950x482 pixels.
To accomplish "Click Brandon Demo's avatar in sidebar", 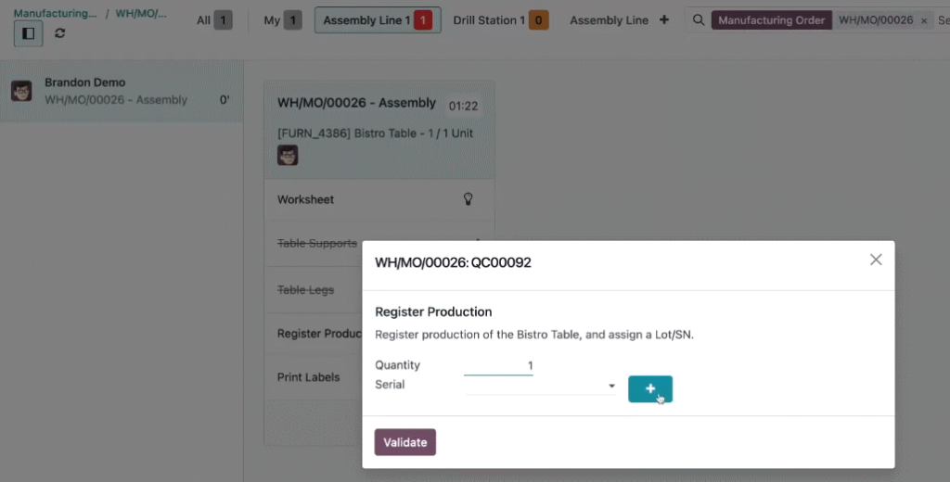I will (21, 91).
